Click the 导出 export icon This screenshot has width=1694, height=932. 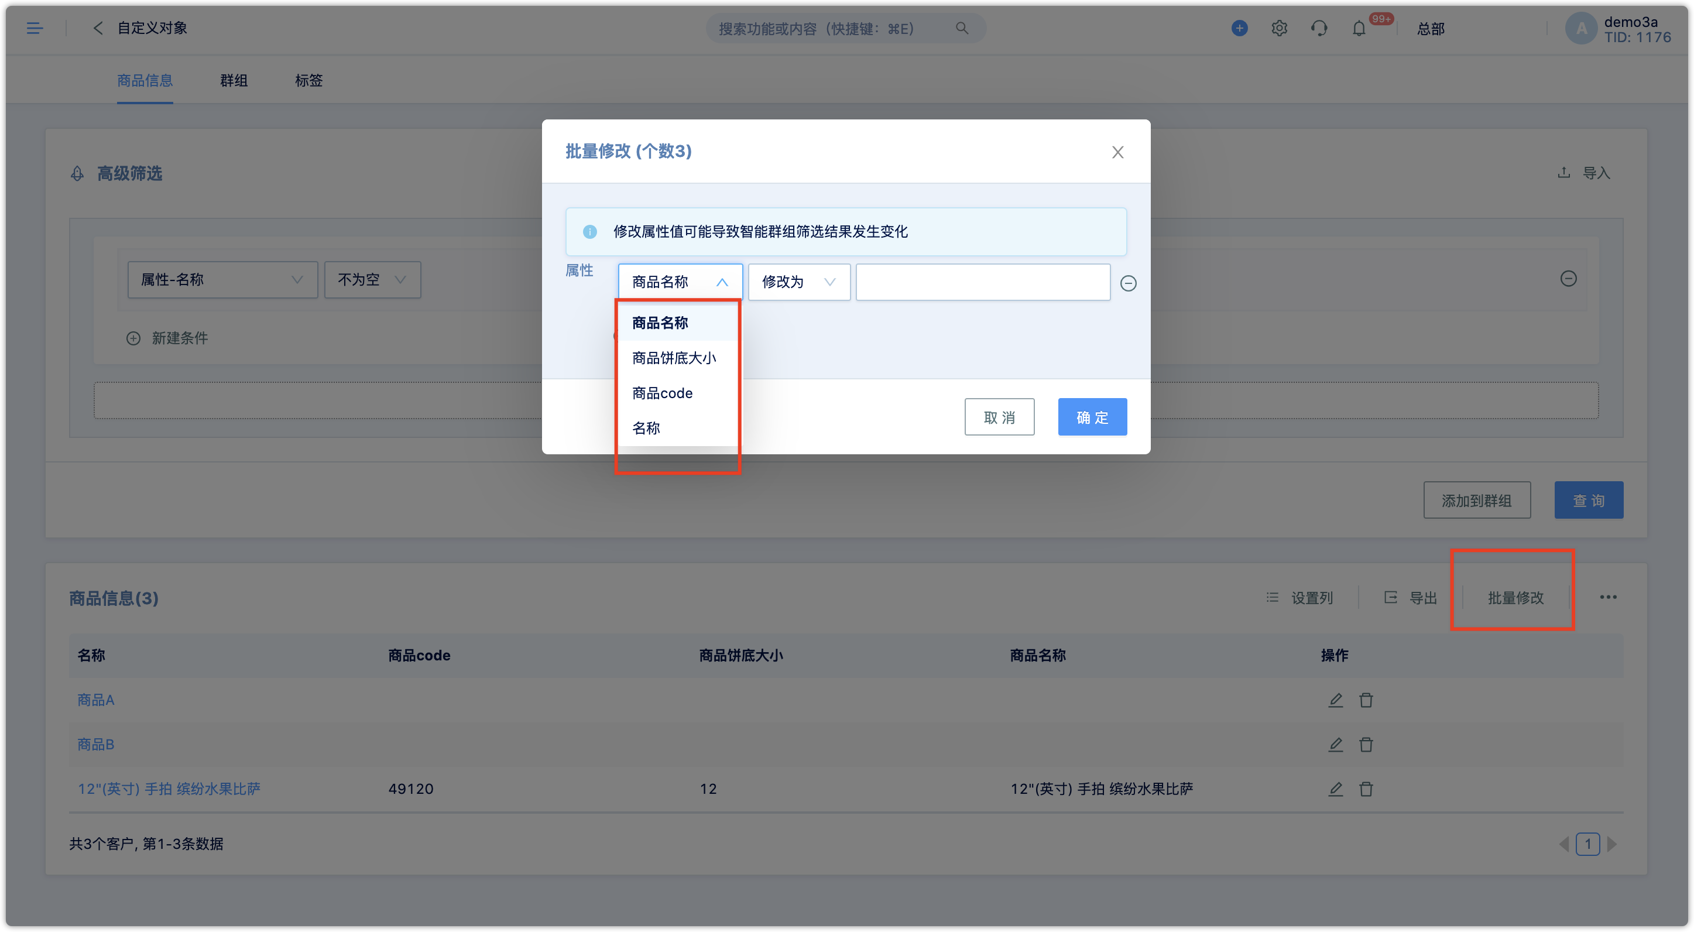[x=1390, y=597]
